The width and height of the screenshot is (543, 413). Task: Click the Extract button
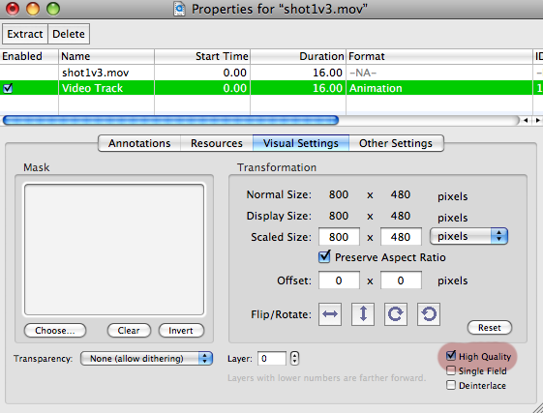25,34
